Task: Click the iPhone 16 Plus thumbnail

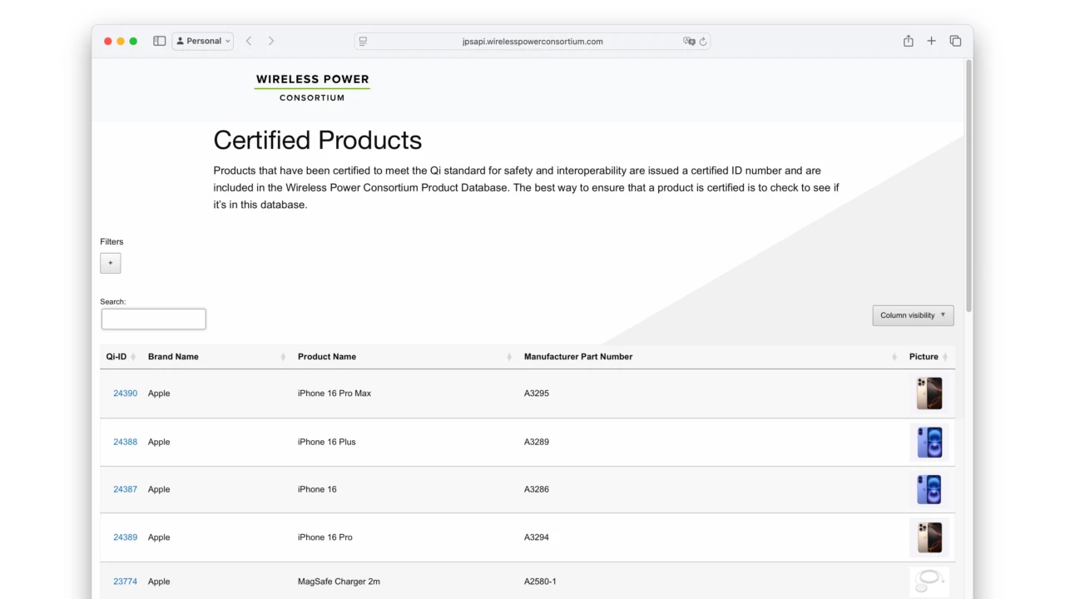Action: [x=929, y=442]
